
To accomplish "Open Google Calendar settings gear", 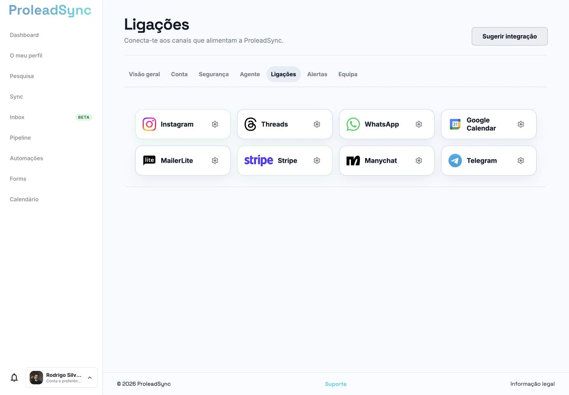I will [521, 124].
